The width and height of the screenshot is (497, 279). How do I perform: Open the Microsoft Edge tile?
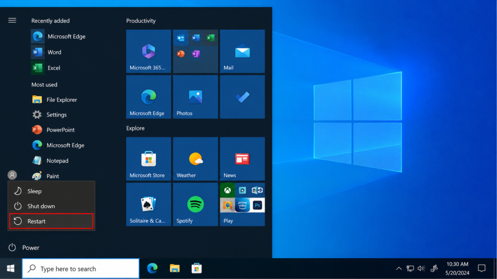[149, 97]
